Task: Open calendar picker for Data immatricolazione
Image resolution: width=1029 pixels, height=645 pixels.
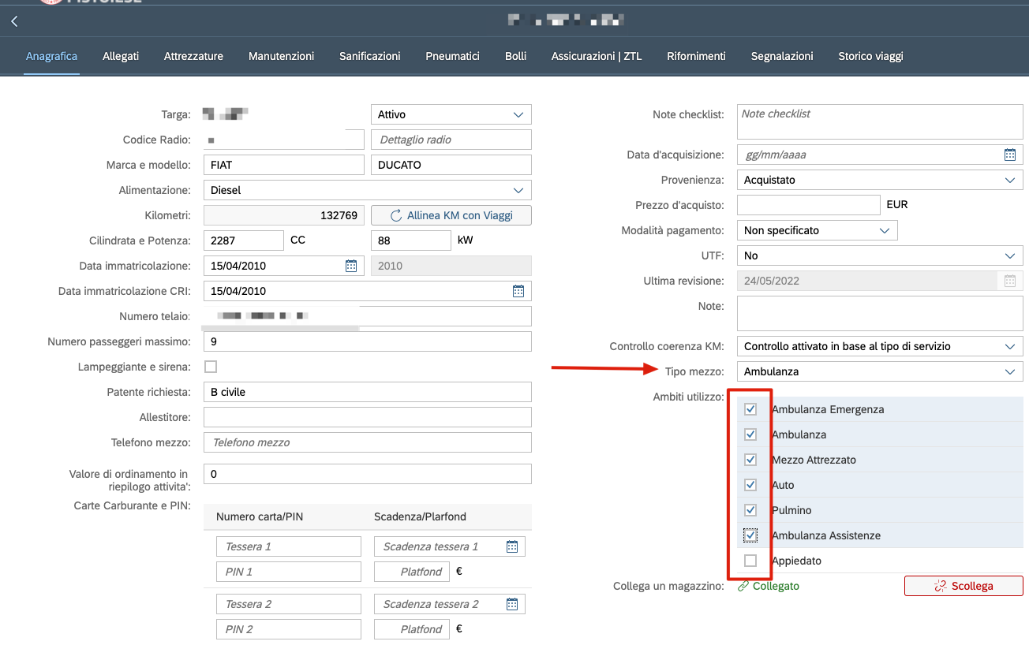Action: pos(351,266)
